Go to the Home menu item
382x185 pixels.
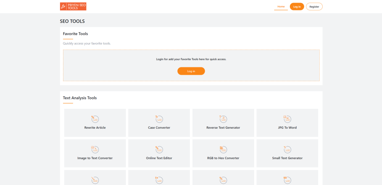[281, 7]
